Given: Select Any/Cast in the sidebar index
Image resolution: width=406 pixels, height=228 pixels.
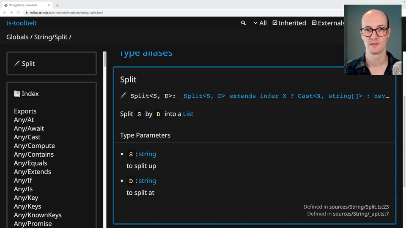Looking at the screenshot, I should [x=27, y=137].
